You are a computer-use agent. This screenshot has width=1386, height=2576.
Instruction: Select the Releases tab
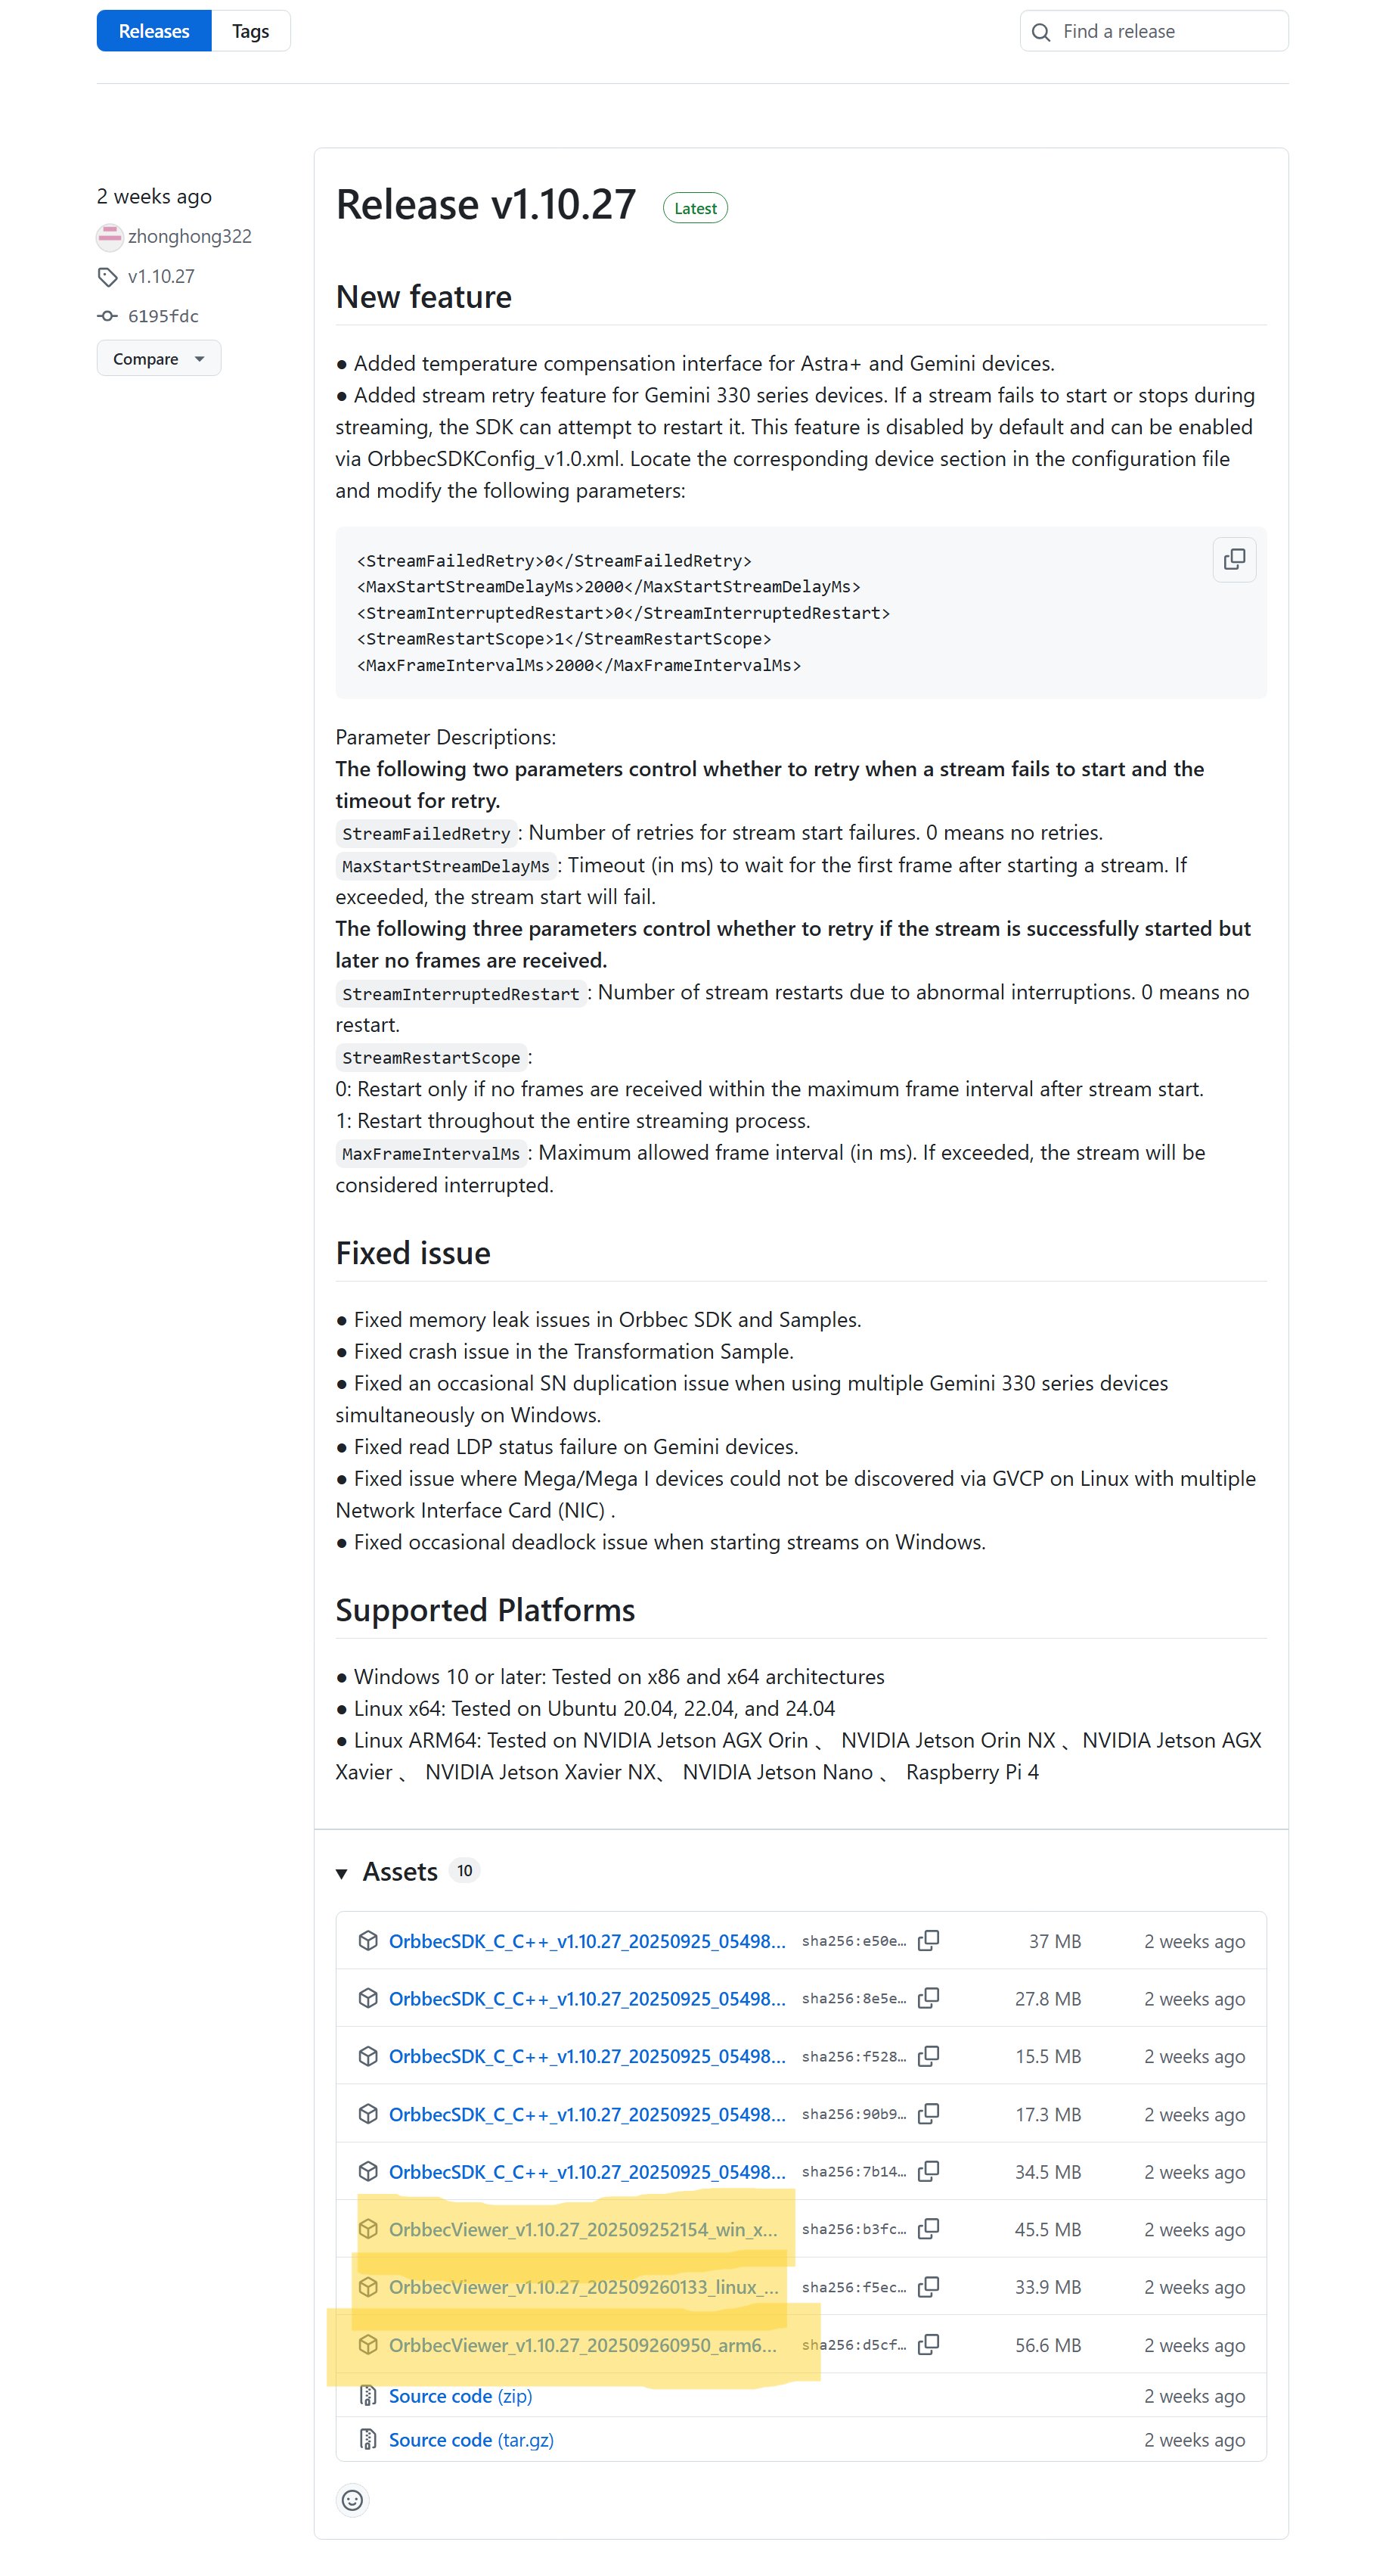tap(154, 31)
